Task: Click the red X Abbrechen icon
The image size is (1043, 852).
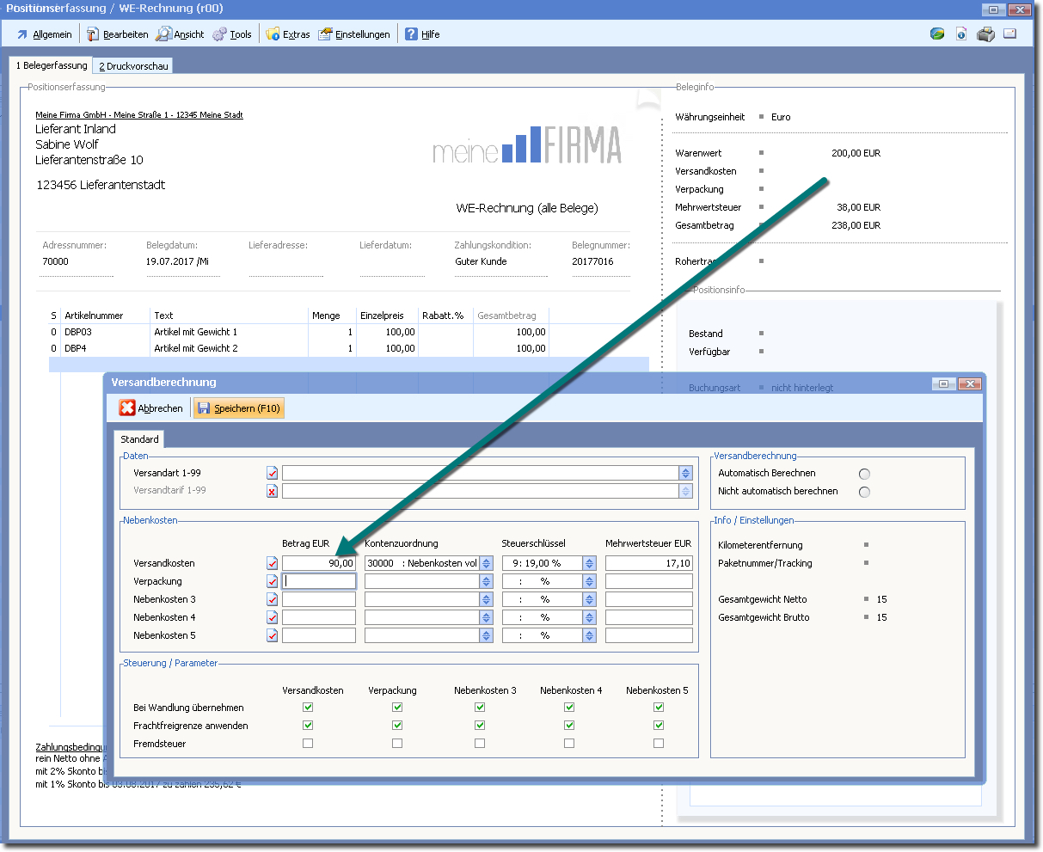Action: (x=127, y=408)
